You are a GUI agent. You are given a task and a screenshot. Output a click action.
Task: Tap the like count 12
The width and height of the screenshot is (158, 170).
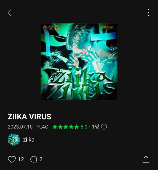pos(21,159)
